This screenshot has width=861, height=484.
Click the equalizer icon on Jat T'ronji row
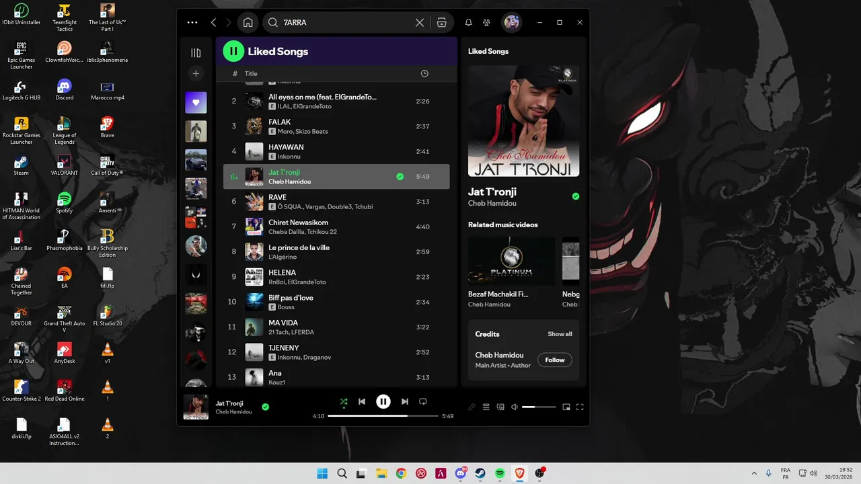pyautogui.click(x=234, y=177)
